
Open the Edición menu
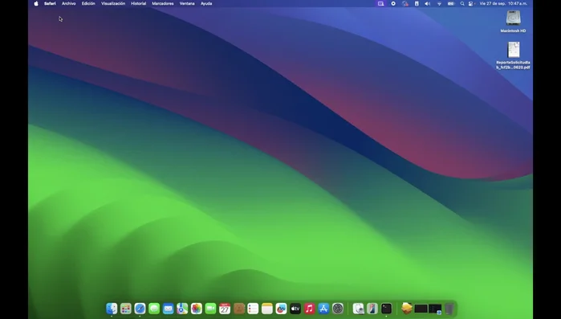point(88,3)
